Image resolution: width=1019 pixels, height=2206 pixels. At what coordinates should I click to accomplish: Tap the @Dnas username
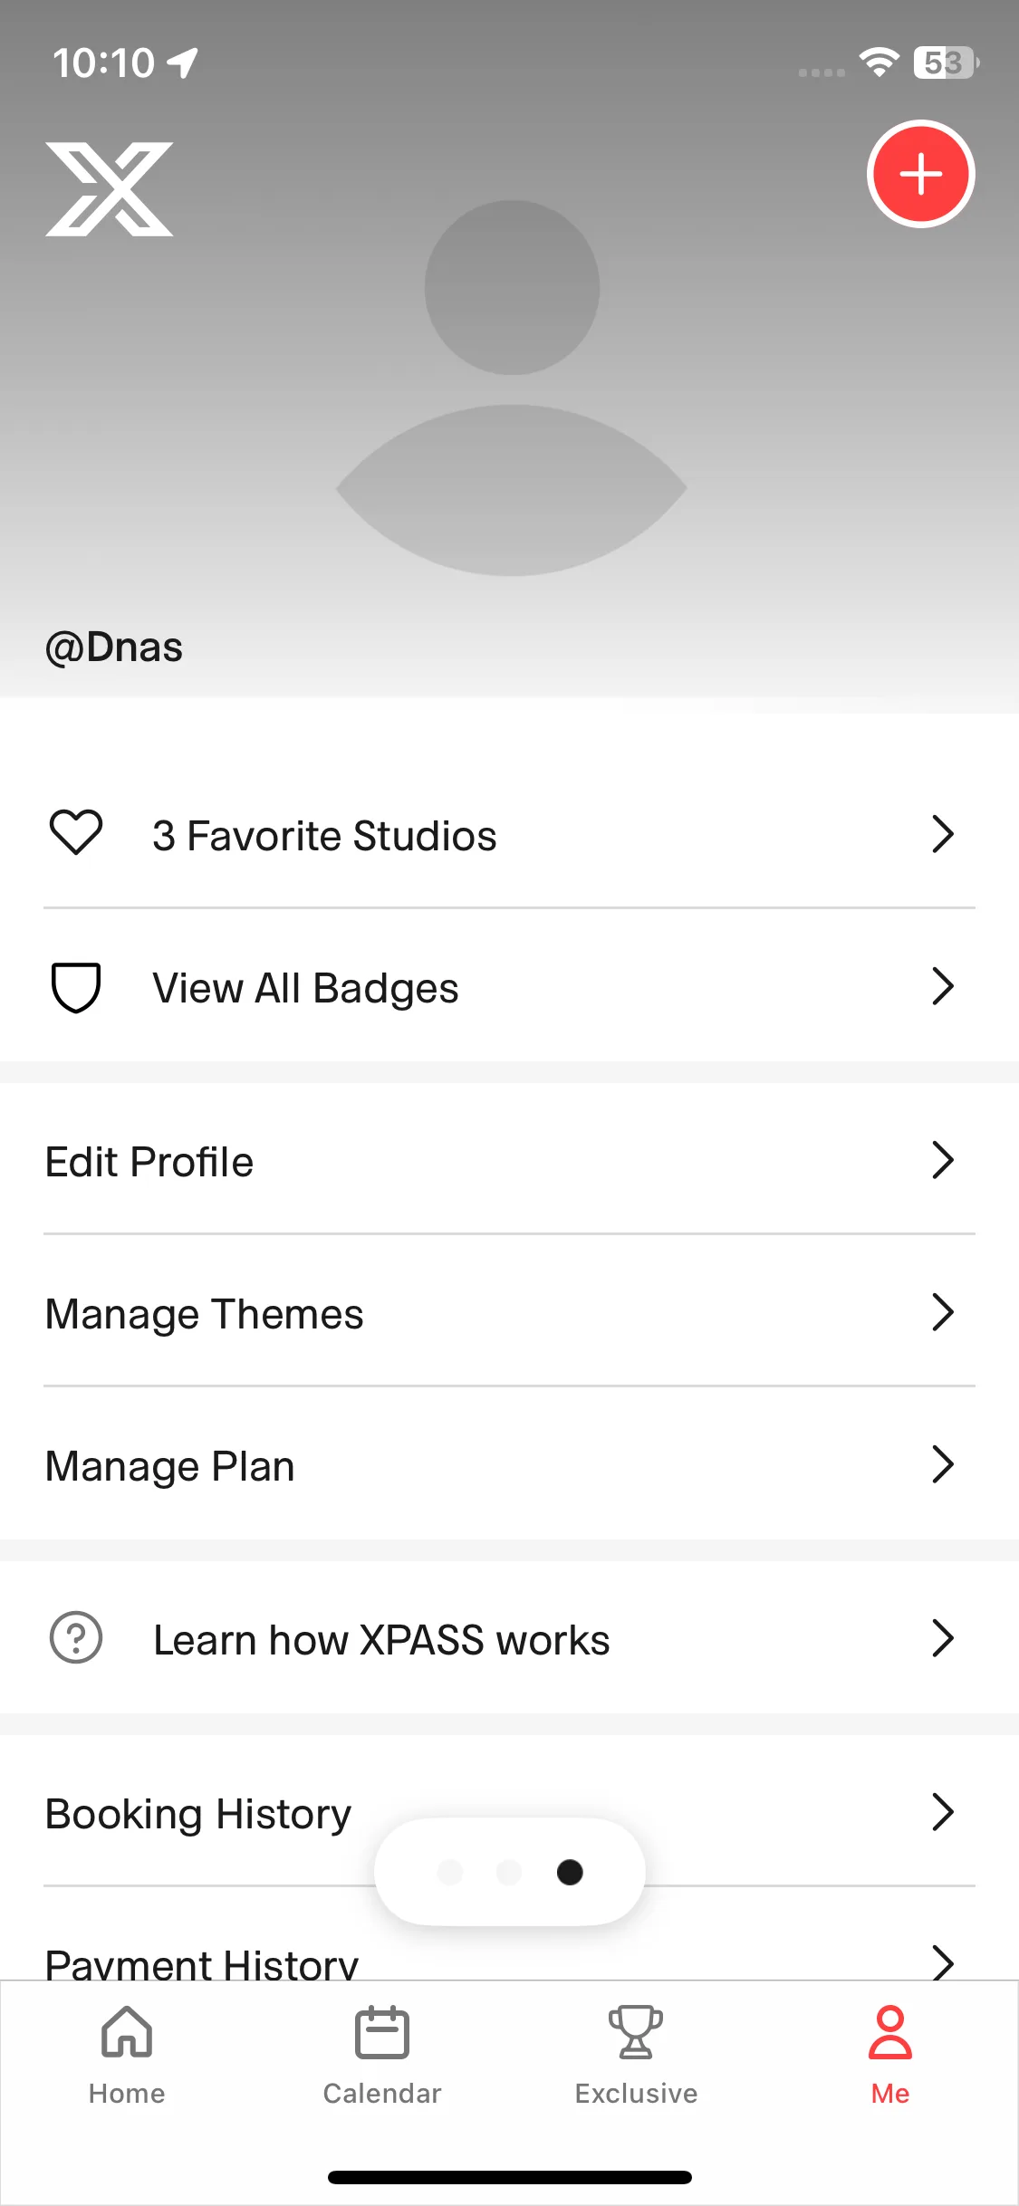pos(114,647)
